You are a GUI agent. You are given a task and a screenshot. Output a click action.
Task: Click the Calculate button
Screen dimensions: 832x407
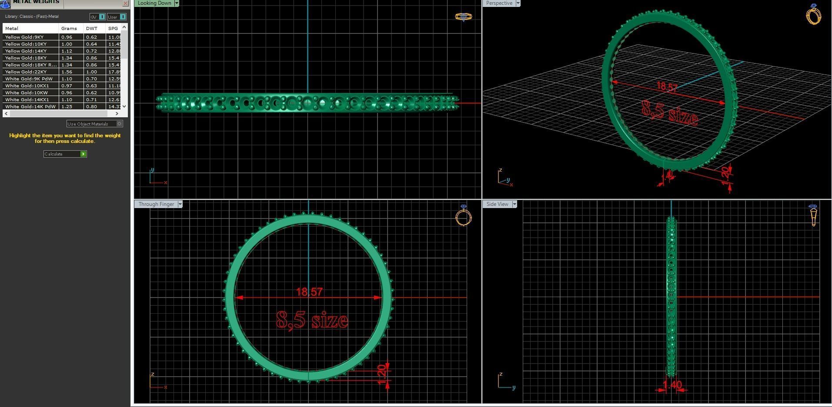(65, 154)
